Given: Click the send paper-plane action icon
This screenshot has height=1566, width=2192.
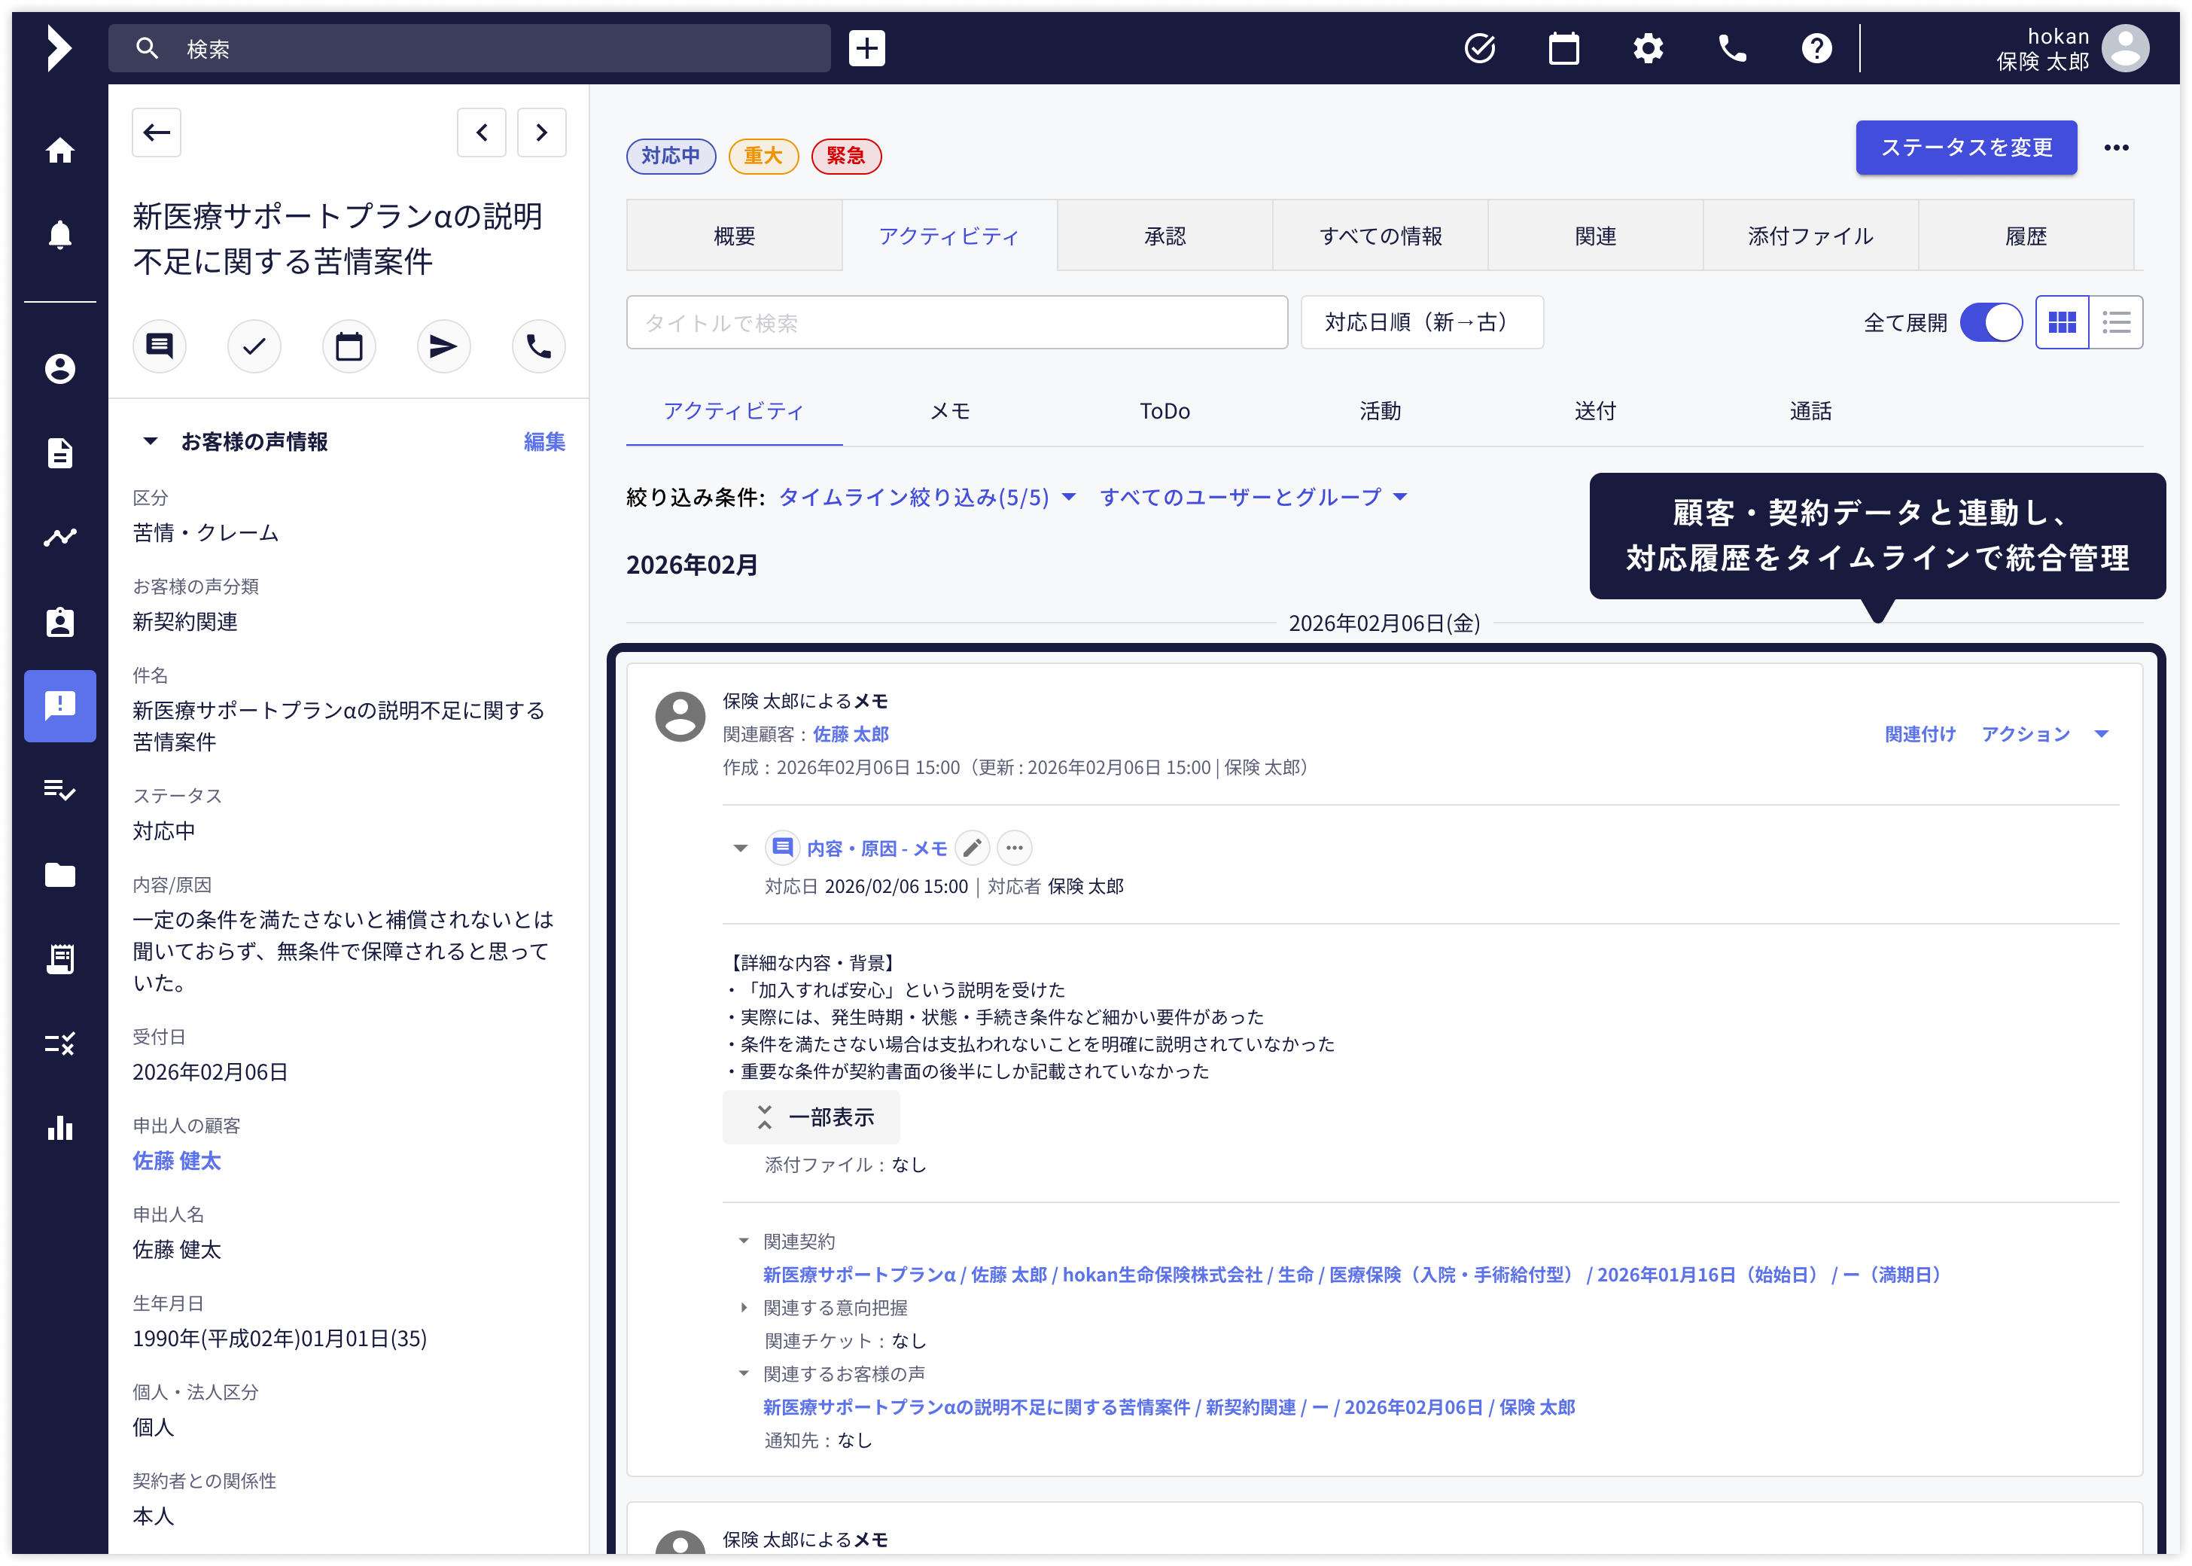Looking at the screenshot, I should [443, 346].
